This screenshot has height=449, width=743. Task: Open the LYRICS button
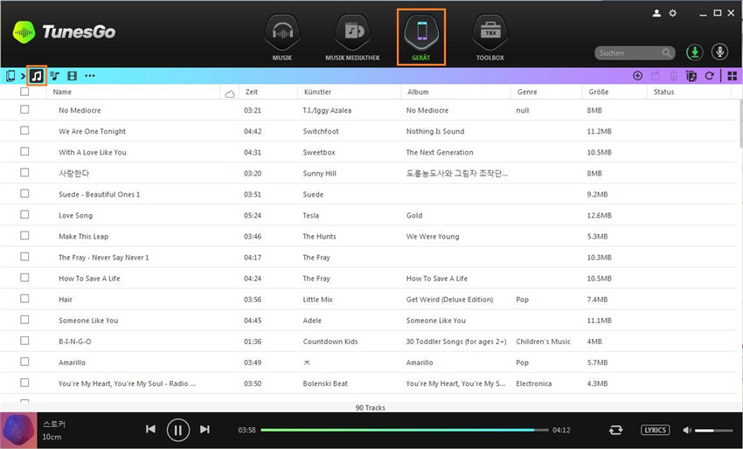[656, 430]
